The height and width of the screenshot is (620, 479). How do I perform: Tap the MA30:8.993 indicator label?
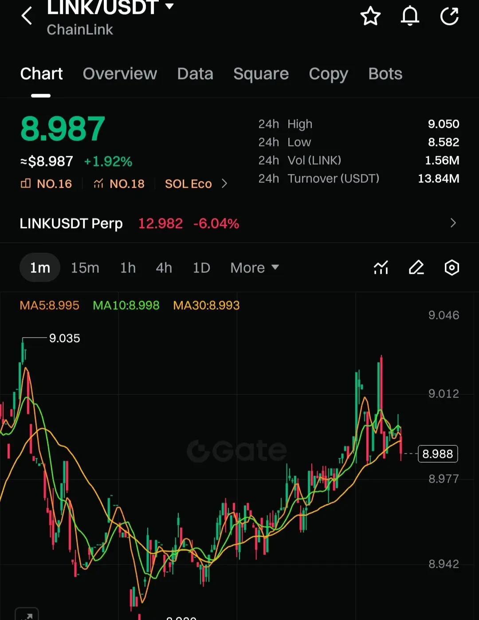coord(206,305)
